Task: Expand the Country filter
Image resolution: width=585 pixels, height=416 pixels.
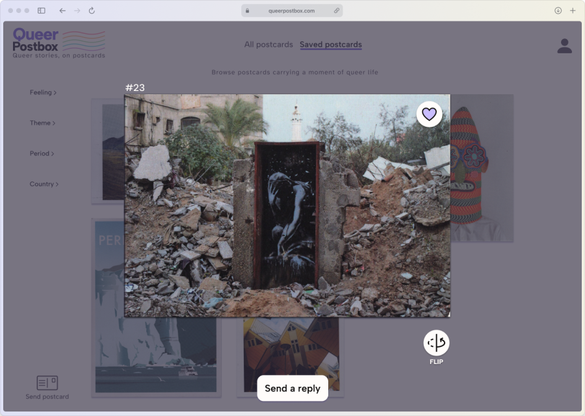Action: click(44, 185)
